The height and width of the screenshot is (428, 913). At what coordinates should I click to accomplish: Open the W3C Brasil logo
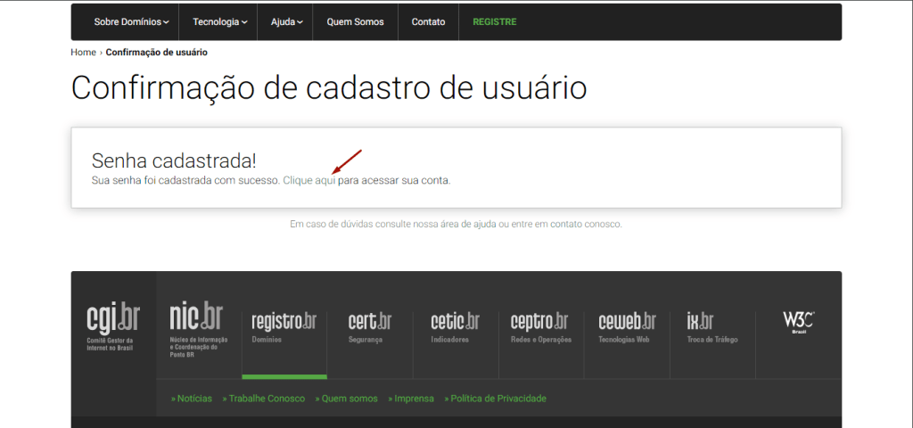(x=798, y=322)
